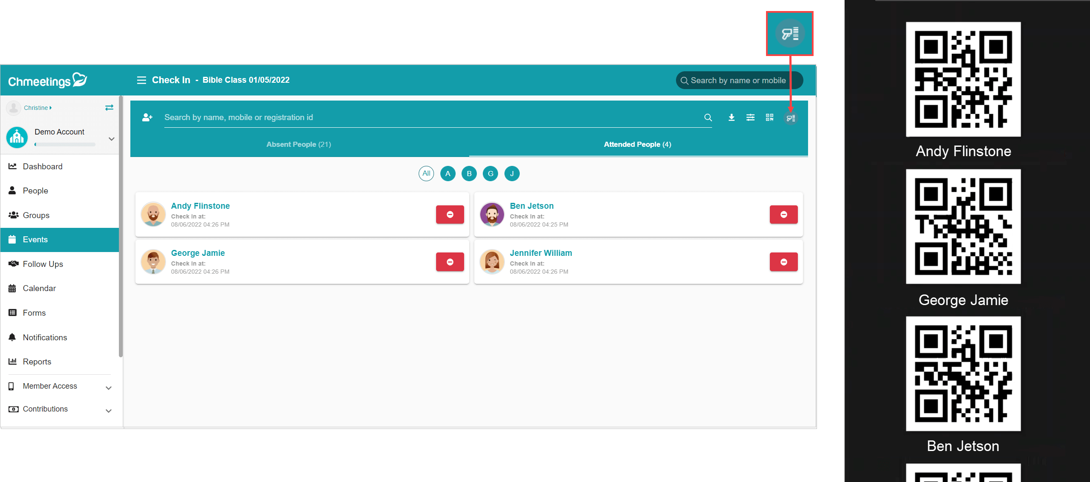Open the hamburger menu icon

pos(141,80)
